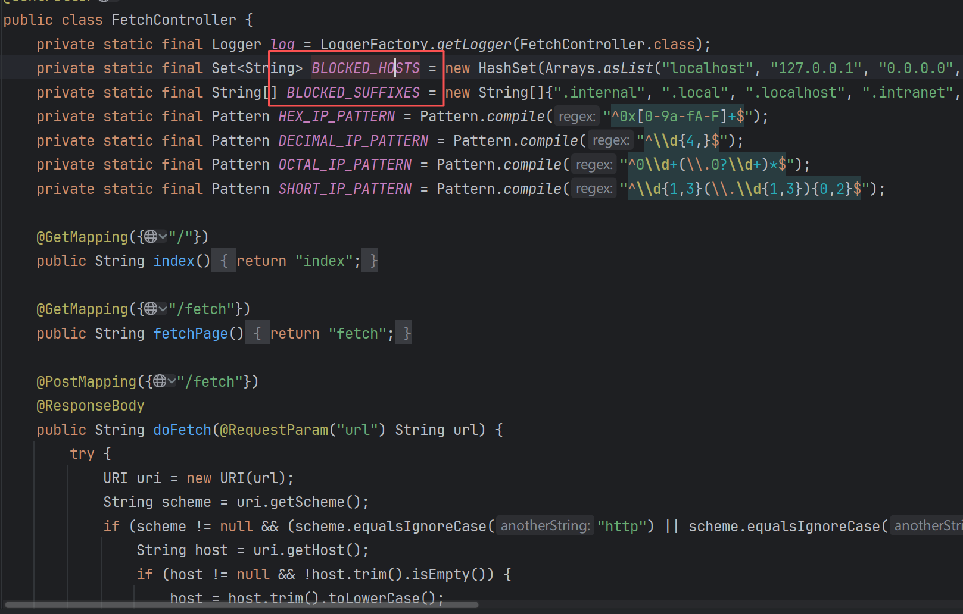Click the regex inlay hint on the OCTAL_IP_PATTERN line
This screenshot has width=963, height=614.
tap(594, 165)
